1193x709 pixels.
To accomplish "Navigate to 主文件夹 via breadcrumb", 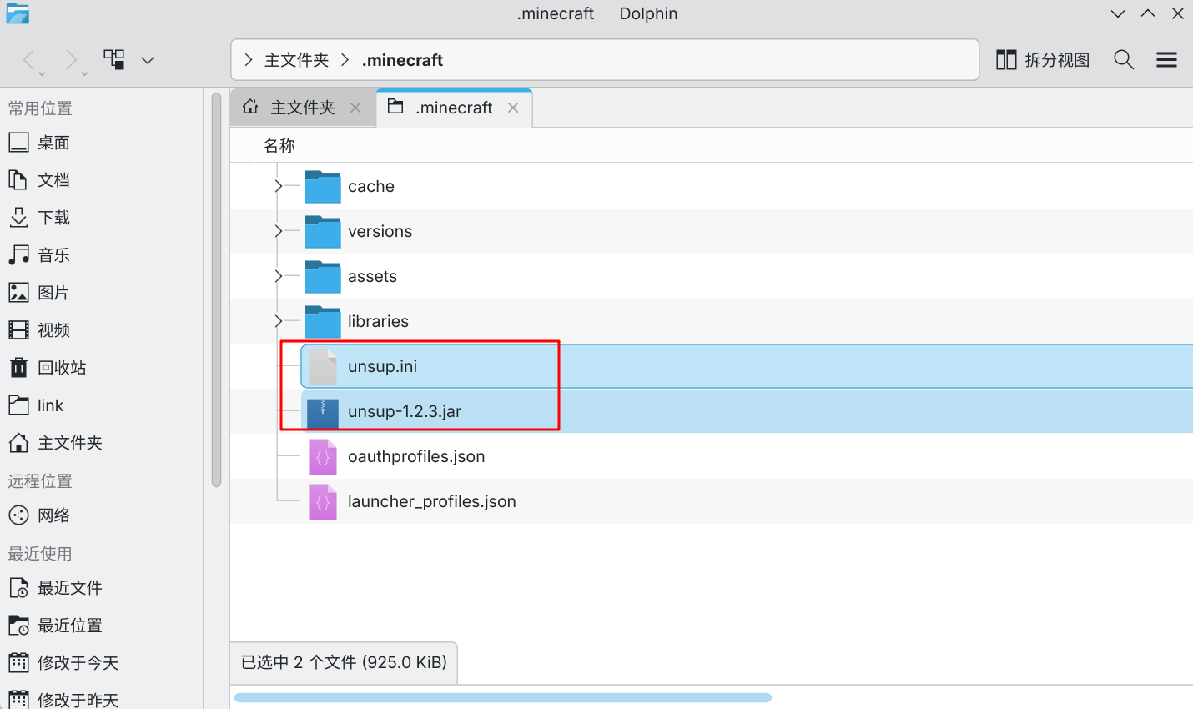I will pyautogui.click(x=297, y=60).
